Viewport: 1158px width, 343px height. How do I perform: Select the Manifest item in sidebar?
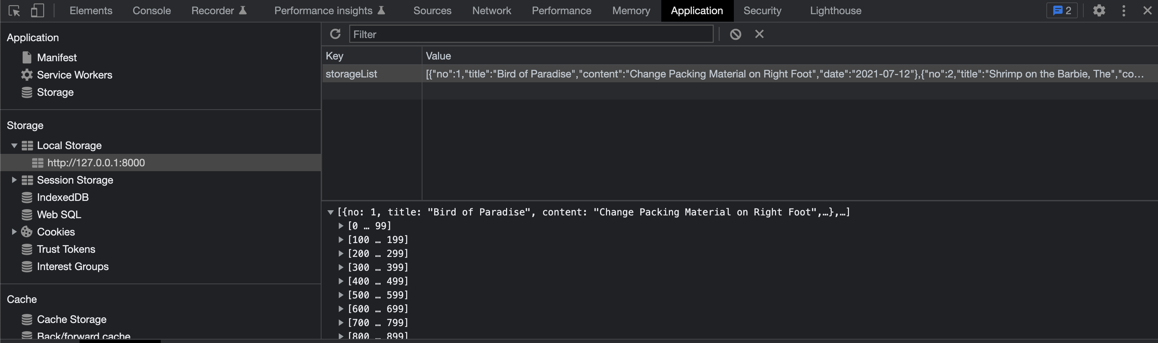pyautogui.click(x=57, y=57)
